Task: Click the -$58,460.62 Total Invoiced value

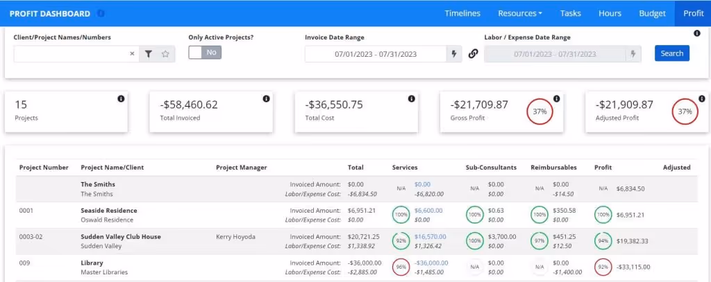Action: click(x=189, y=105)
